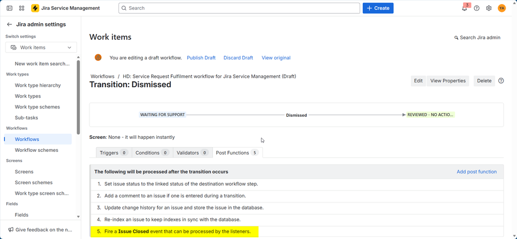Open the app switcher grid

click(22, 8)
